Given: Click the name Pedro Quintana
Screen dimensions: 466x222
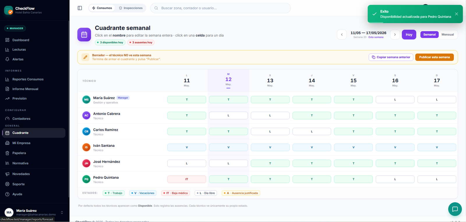Looking at the screenshot, I should (x=106, y=178).
